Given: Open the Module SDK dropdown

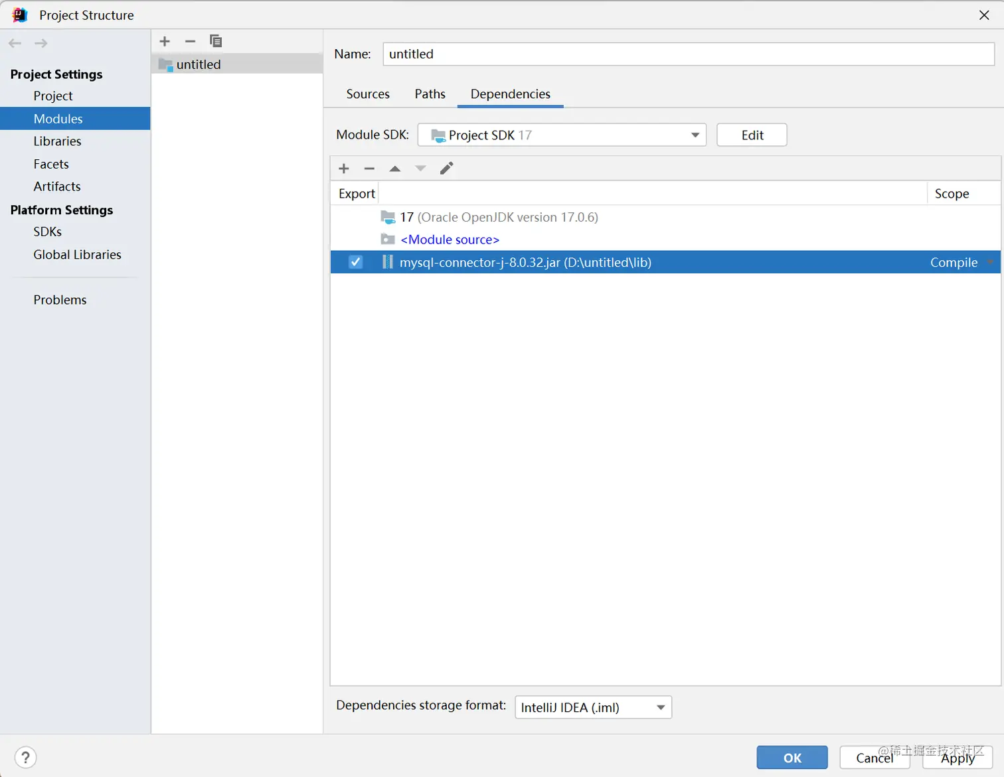Looking at the screenshot, I should pyautogui.click(x=562, y=135).
